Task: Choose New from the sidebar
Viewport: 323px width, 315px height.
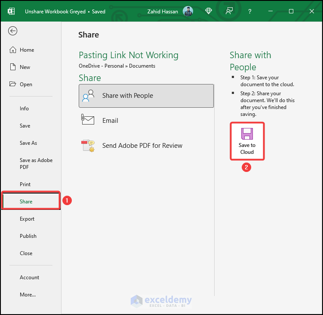Action: (25, 67)
